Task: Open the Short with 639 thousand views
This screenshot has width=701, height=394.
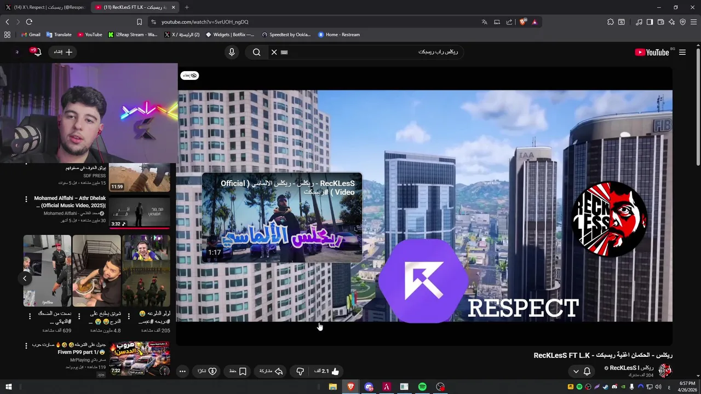Action: click(47, 271)
